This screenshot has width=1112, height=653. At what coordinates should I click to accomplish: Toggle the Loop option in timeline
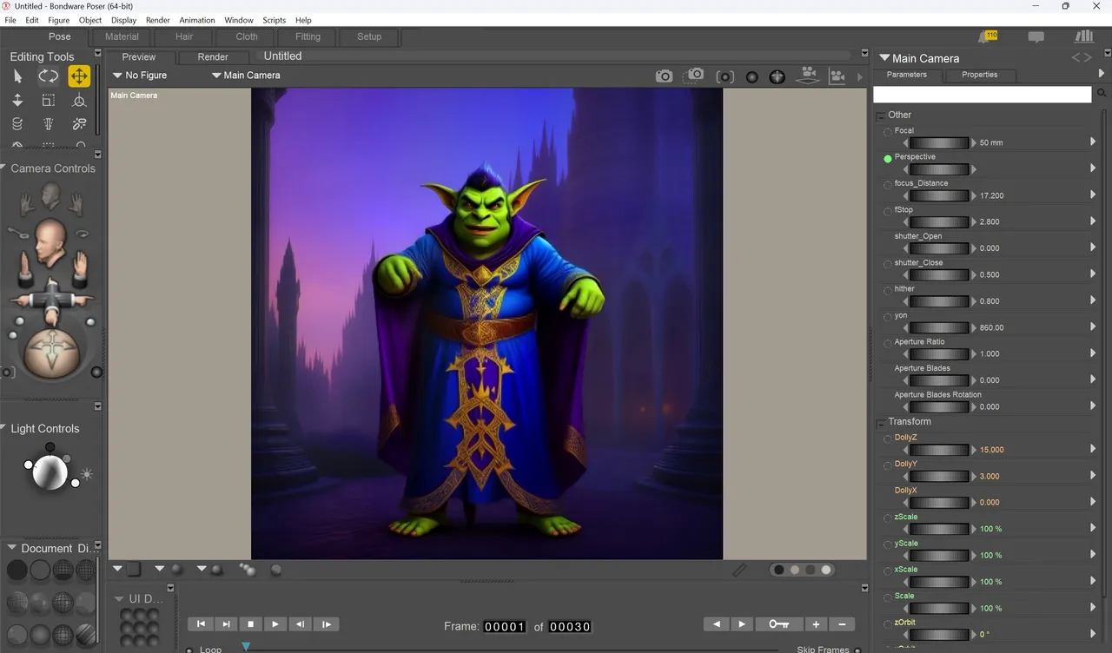[190, 650]
